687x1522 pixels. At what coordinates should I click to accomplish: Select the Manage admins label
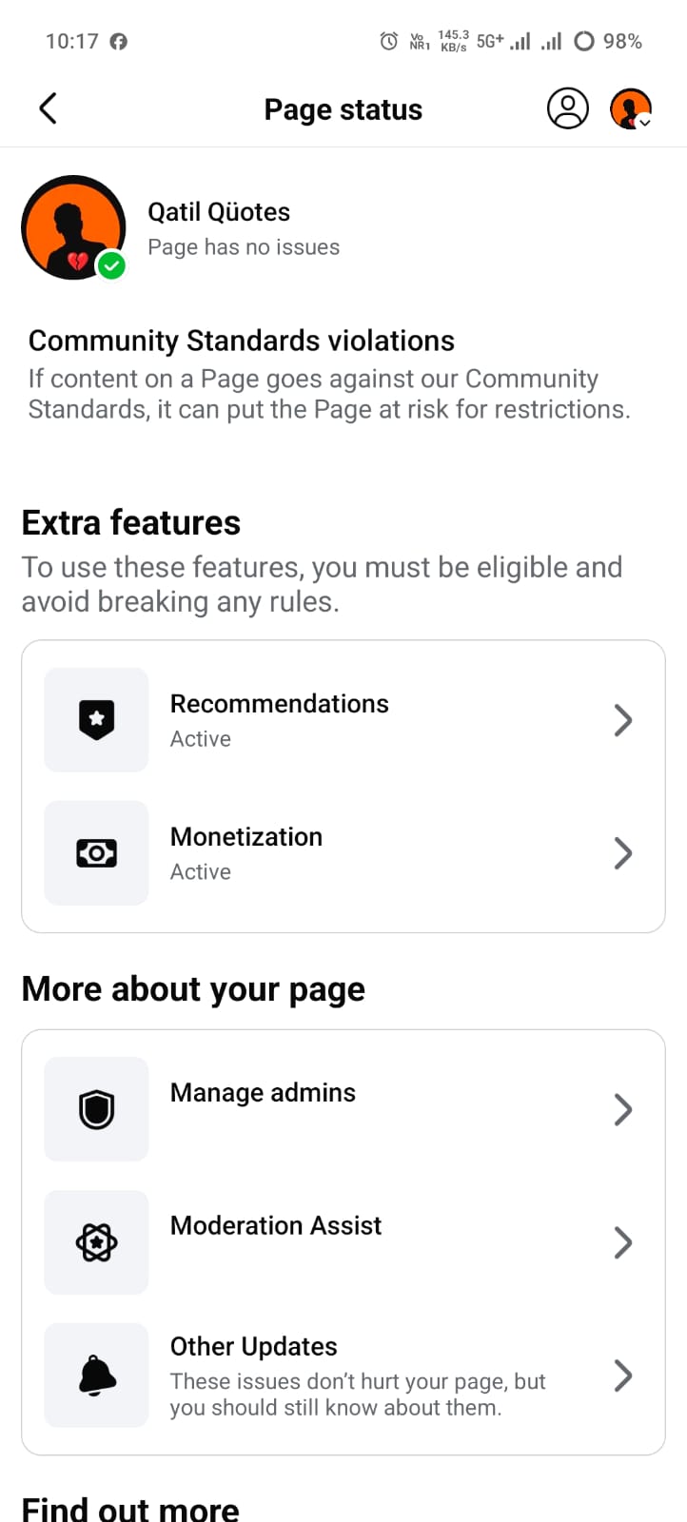[x=263, y=1093]
